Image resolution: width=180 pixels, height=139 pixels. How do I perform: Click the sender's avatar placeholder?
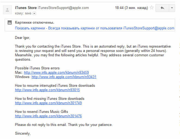7,10
